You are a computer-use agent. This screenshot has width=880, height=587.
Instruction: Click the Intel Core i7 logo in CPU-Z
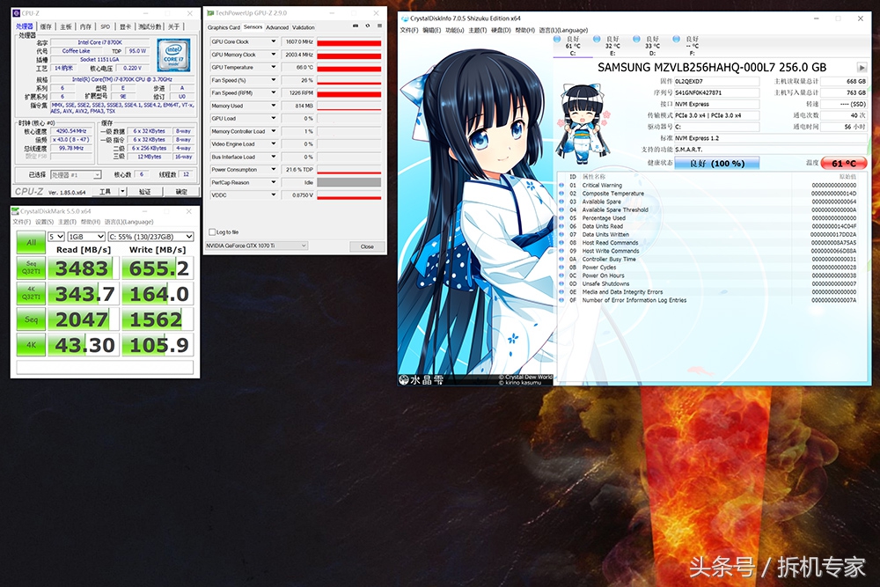(177, 55)
